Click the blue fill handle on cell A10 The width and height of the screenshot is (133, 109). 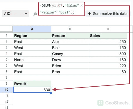[51, 93]
